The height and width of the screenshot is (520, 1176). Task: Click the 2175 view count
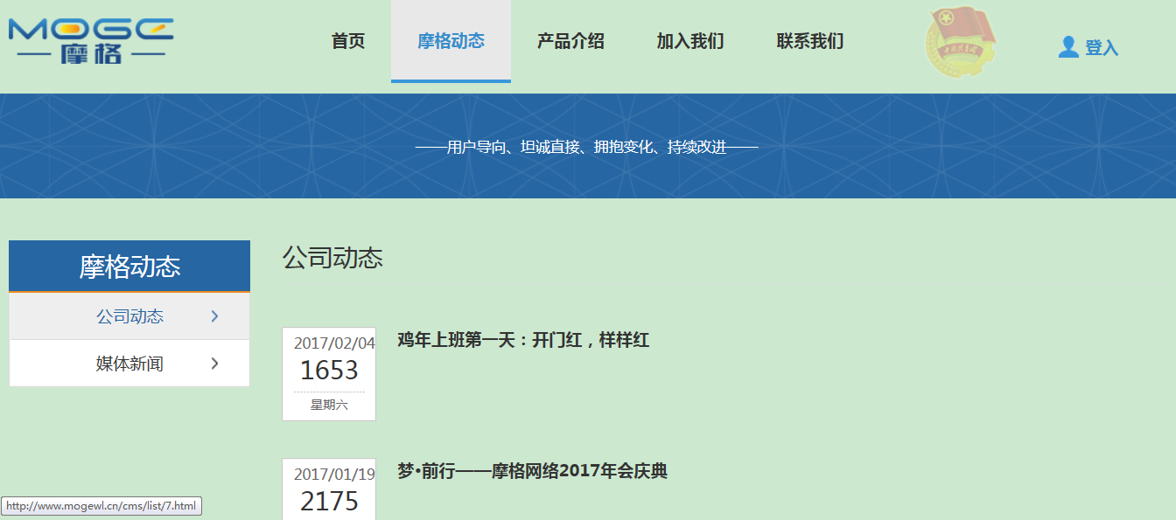[329, 502]
